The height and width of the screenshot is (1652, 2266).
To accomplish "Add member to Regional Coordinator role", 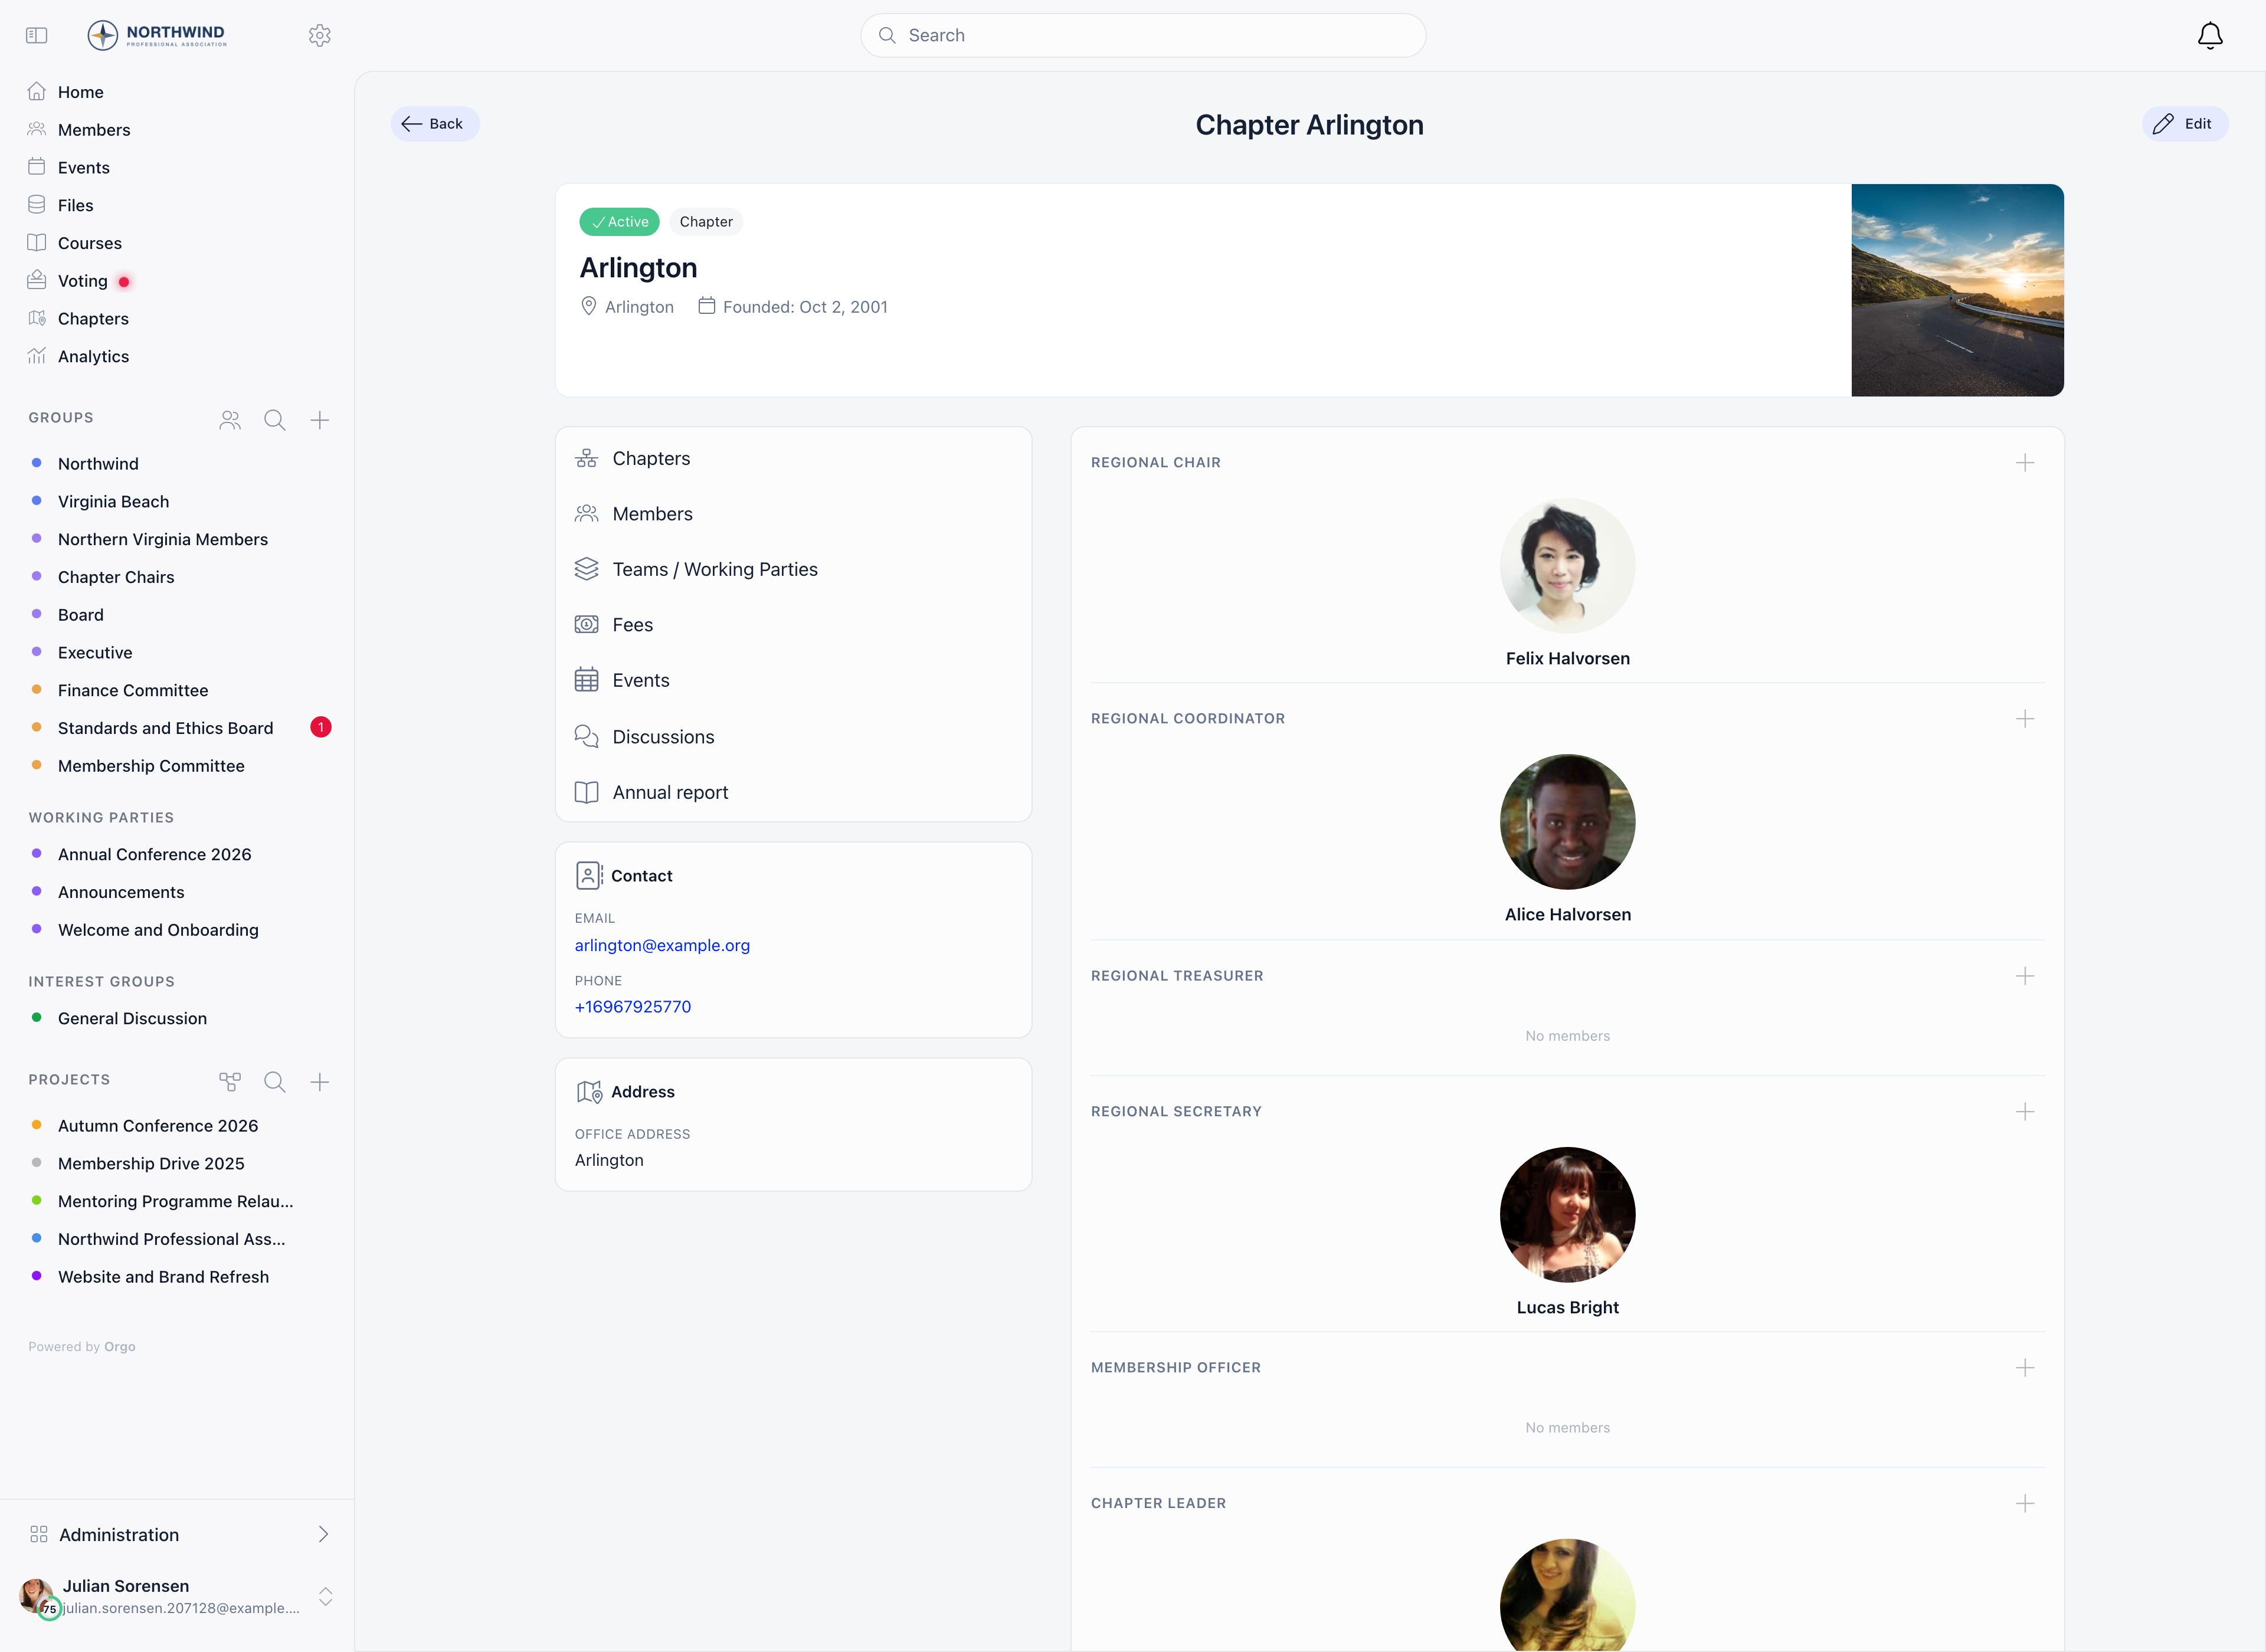I will pyautogui.click(x=2025, y=719).
